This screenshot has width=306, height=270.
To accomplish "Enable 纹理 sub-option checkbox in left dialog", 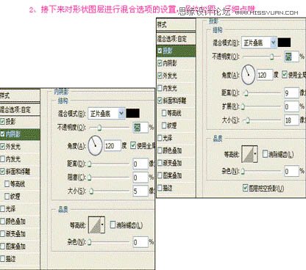I will (x=7, y=196).
